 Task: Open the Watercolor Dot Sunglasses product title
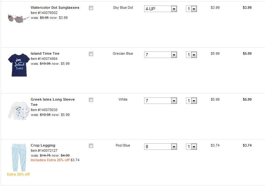tap(55, 7)
